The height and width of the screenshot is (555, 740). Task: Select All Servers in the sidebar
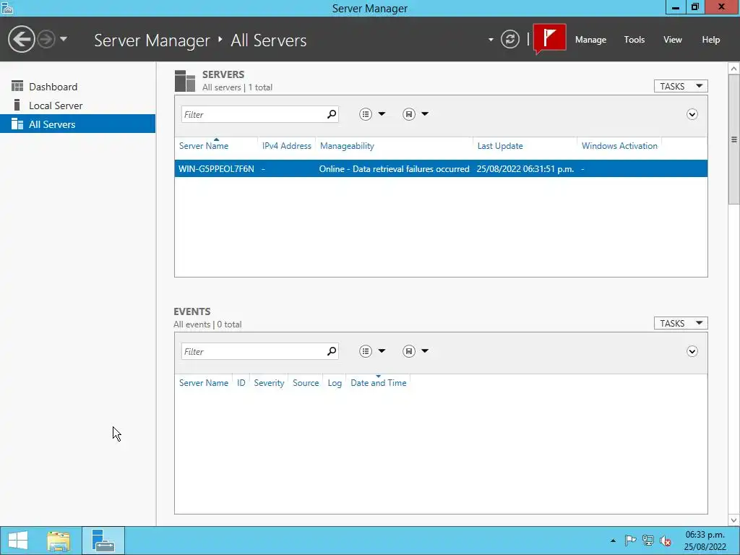pos(78,124)
